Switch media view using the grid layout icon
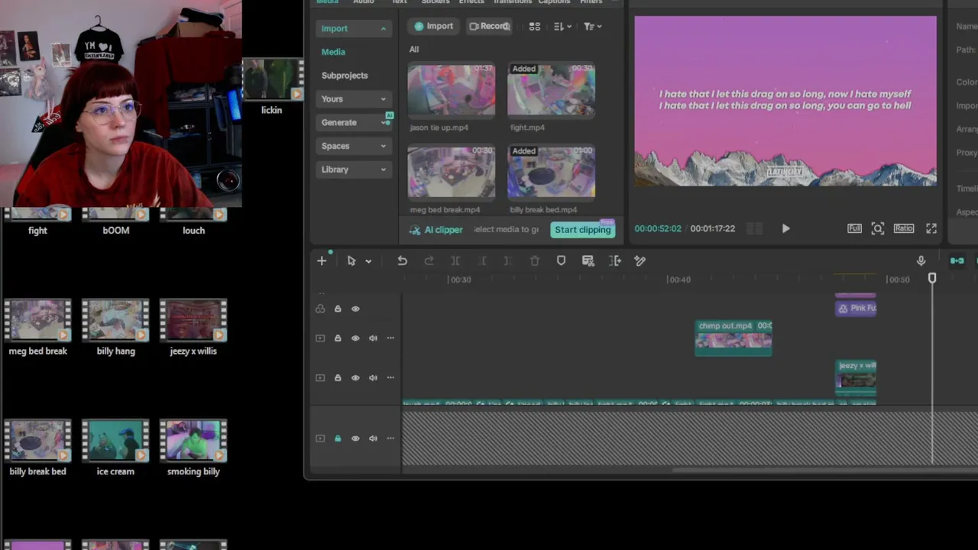This screenshot has width=978, height=550. pos(535,27)
